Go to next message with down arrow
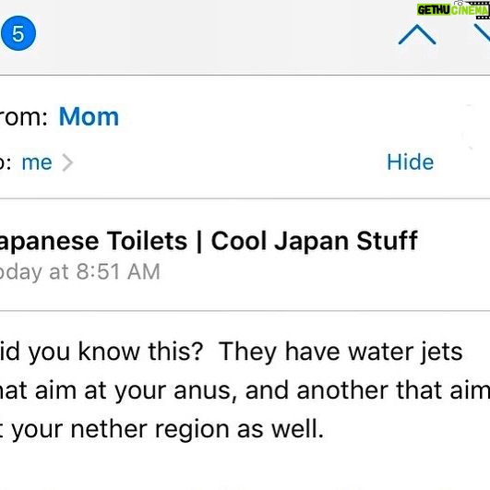 tap(483, 33)
